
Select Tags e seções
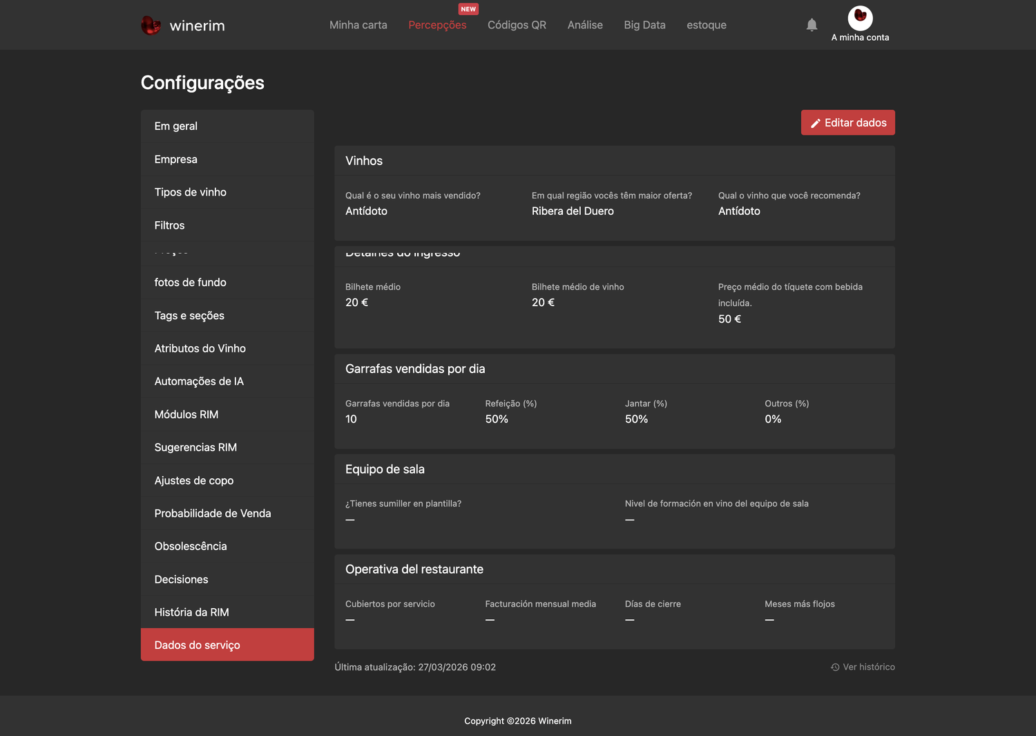(227, 315)
